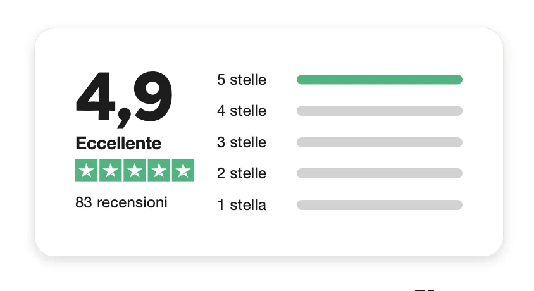Select the 1 stella label

(x=242, y=205)
